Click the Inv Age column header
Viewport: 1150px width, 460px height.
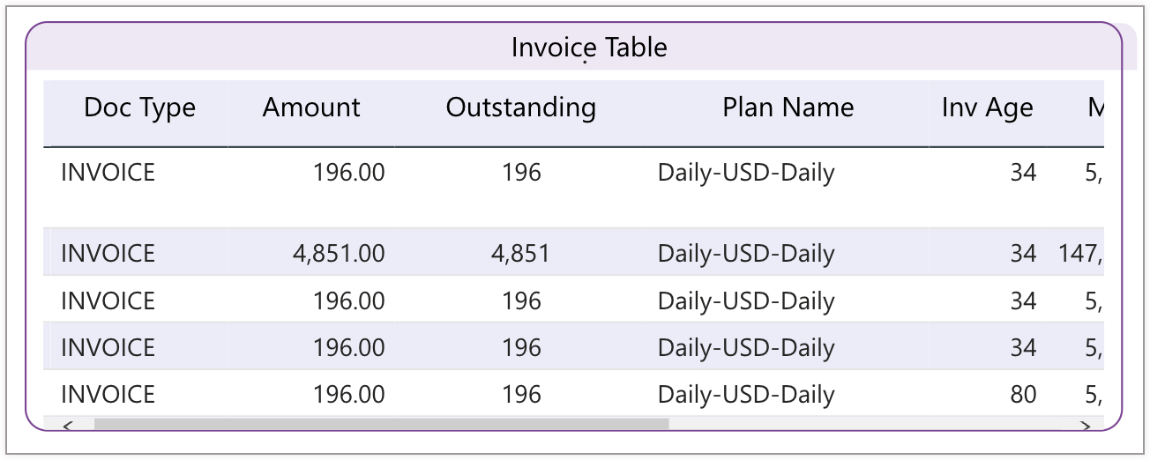pyautogui.click(x=987, y=108)
